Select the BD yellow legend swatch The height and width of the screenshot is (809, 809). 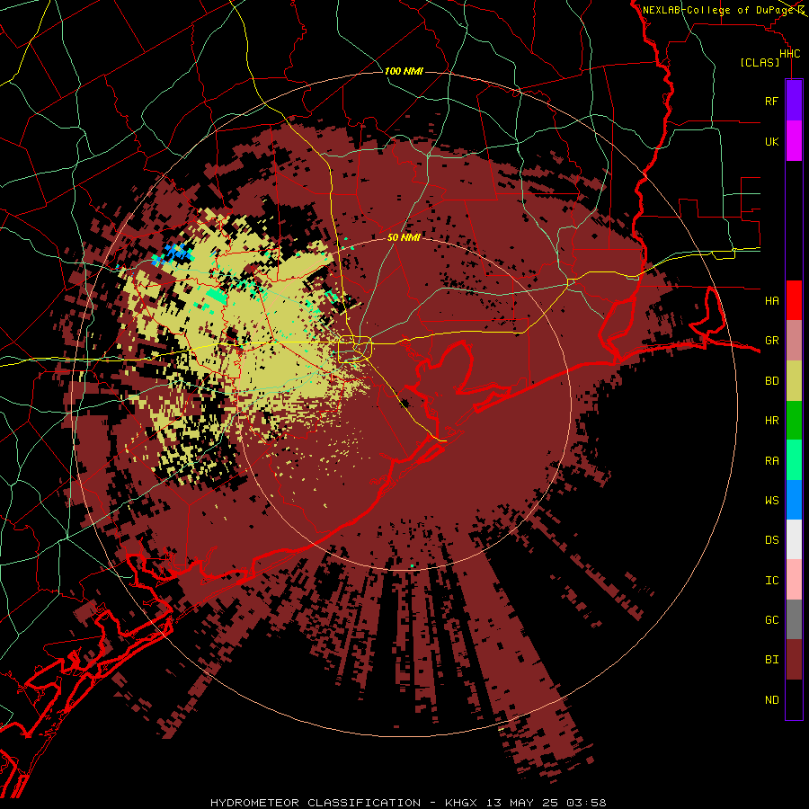(794, 380)
